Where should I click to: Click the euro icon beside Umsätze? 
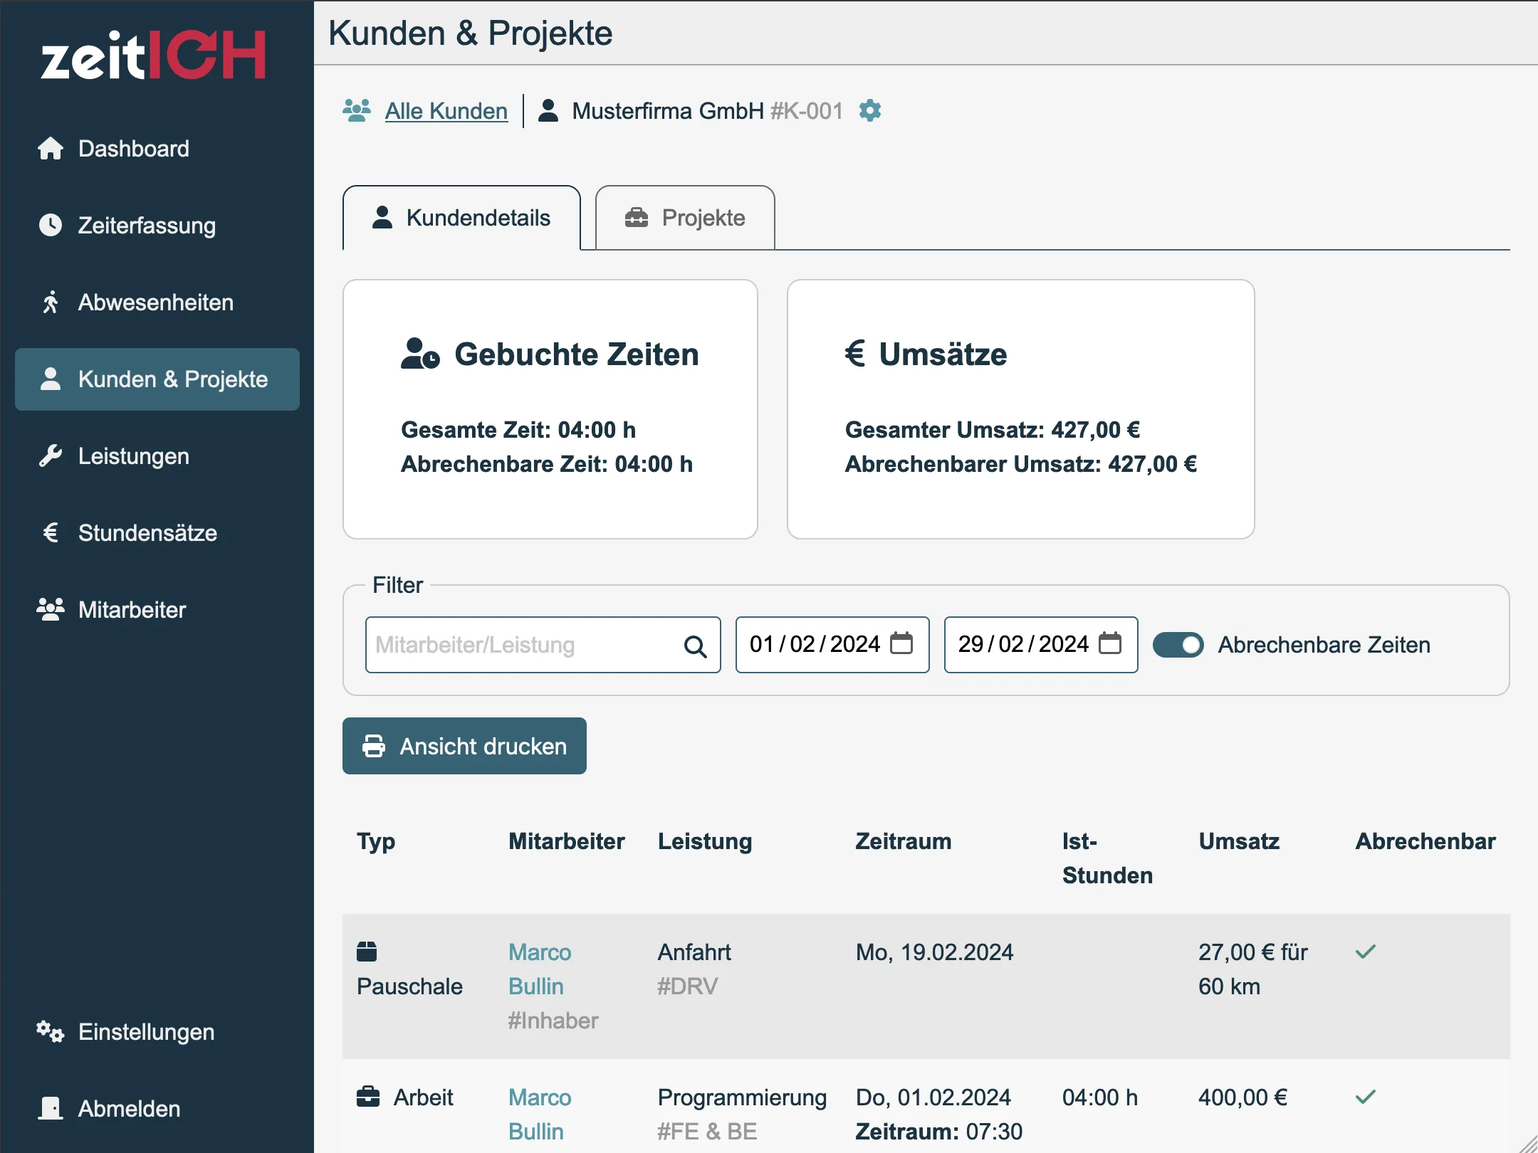pyautogui.click(x=855, y=354)
